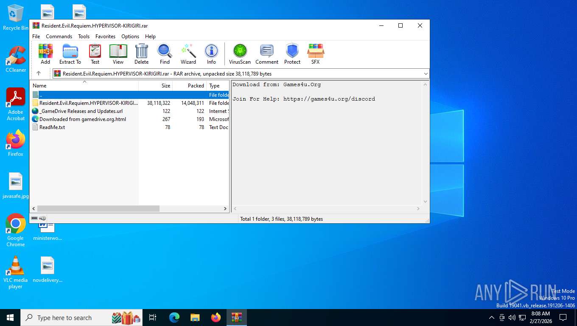Click the volume speaker tray icon
Screen dimensions: 577x326
click(512, 318)
